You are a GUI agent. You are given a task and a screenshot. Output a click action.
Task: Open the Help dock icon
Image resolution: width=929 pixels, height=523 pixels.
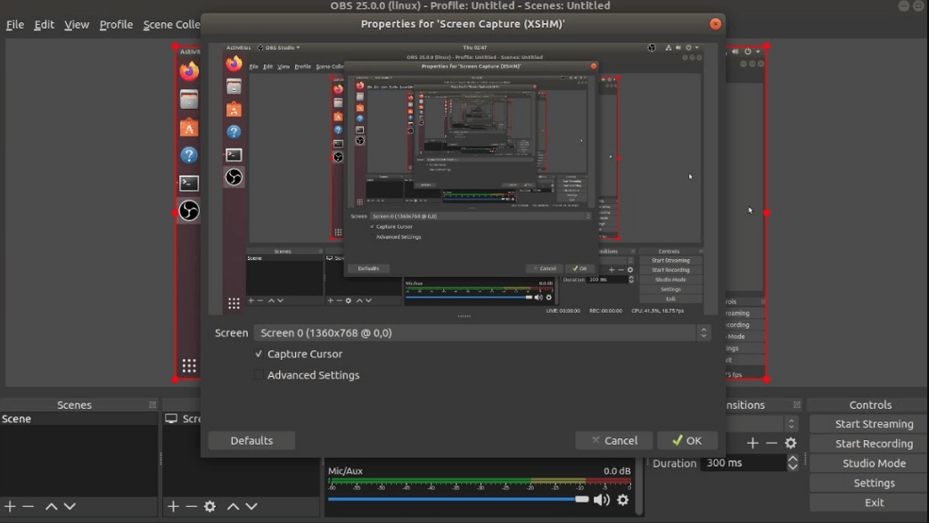tap(189, 155)
